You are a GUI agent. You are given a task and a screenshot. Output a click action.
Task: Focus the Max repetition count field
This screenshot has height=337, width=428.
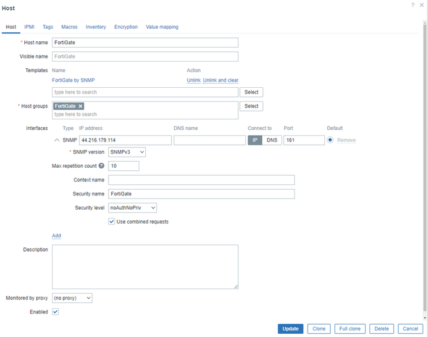[x=124, y=166]
